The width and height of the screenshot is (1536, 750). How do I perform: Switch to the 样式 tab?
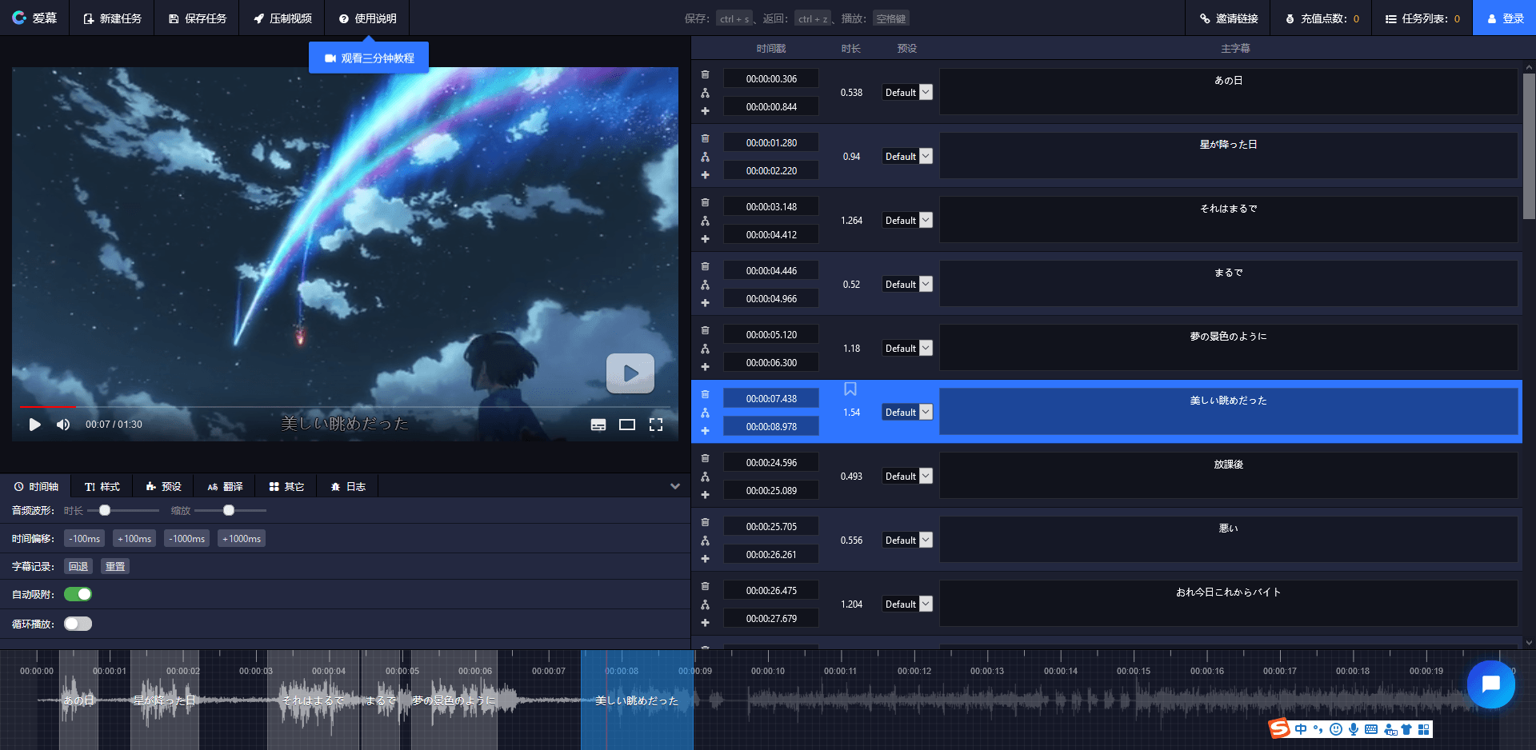(102, 486)
